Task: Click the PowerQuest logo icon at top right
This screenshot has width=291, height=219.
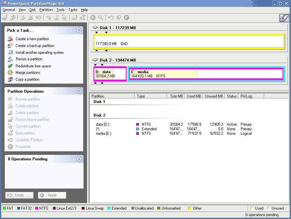Action: coord(284,18)
